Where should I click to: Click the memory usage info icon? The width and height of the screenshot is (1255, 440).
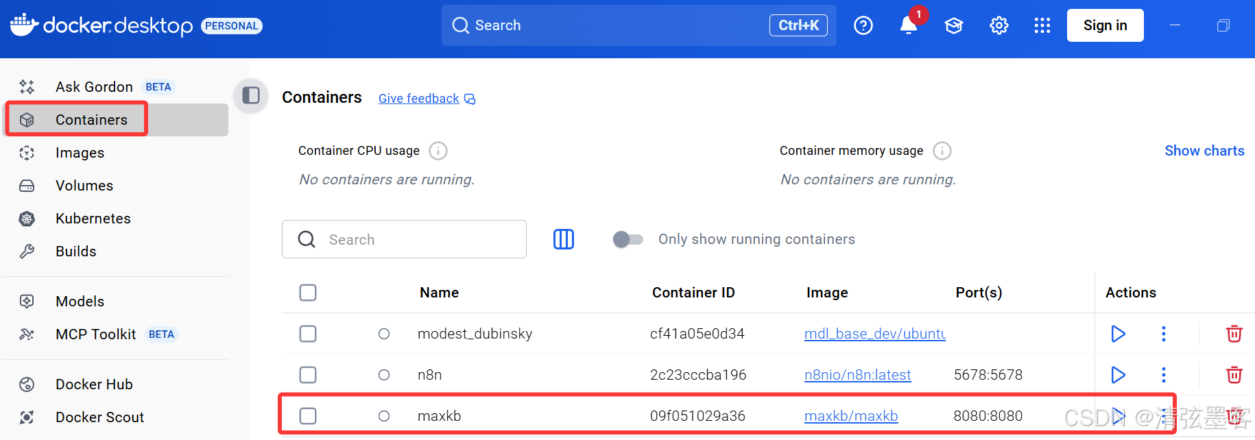pyautogui.click(x=942, y=151)
